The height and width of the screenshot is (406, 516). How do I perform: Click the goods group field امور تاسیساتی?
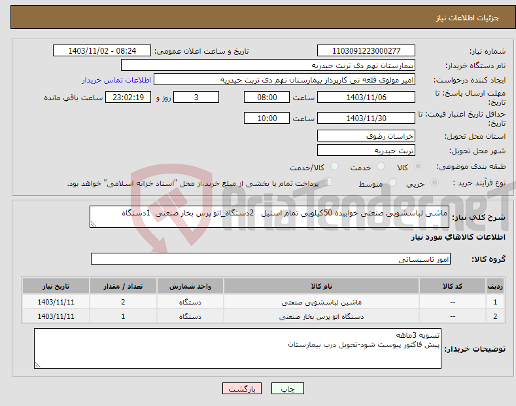click(x=271, y=259)
